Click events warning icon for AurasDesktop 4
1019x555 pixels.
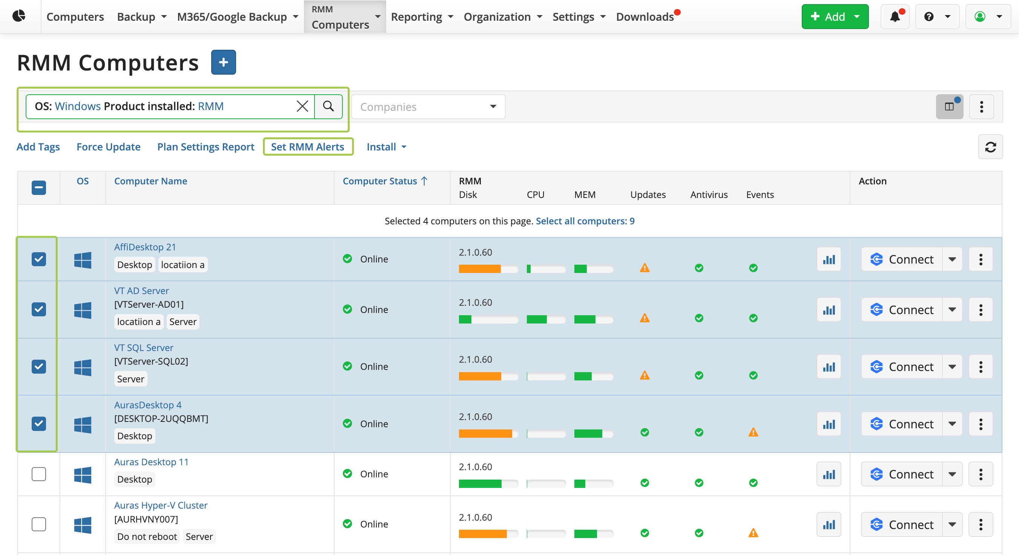point(753,432)
